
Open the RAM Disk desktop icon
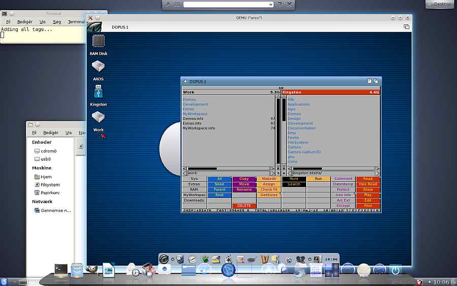(99, 42)
